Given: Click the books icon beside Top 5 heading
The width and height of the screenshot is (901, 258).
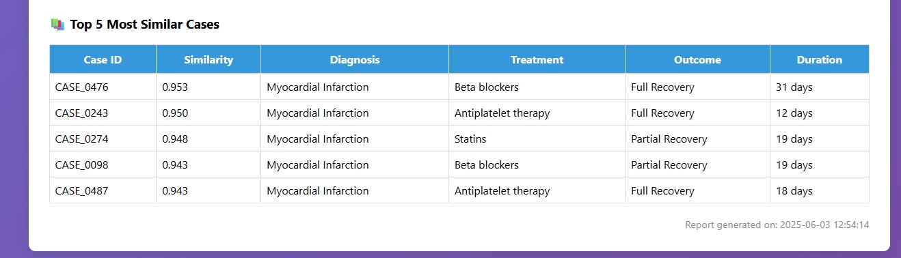Looking at the screenshot, I should coord(57,25).
